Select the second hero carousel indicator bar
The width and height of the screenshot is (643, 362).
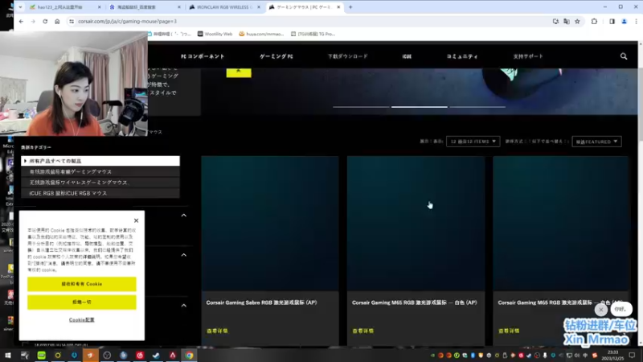pyautogui.click(x=419, y=107)
